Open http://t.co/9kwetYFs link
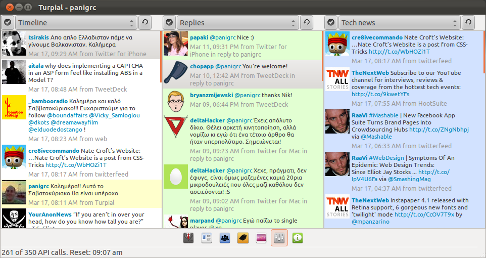Screen dimensions: 486x258 pyautogui.click(x=380, y=94)
